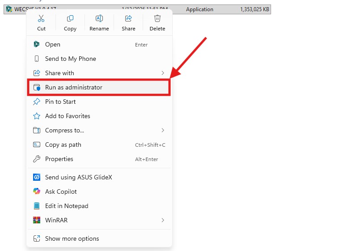Select Show more options

point(99,238)
